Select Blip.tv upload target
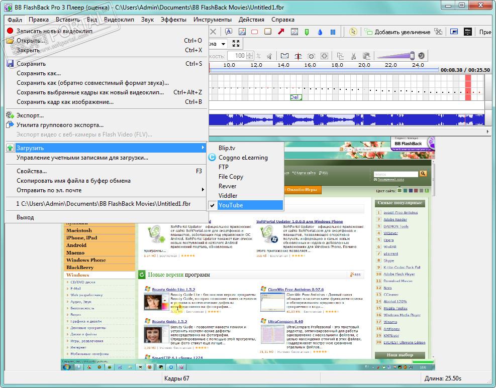This screenshot has height=388, width=496. [x=245, y=148]
